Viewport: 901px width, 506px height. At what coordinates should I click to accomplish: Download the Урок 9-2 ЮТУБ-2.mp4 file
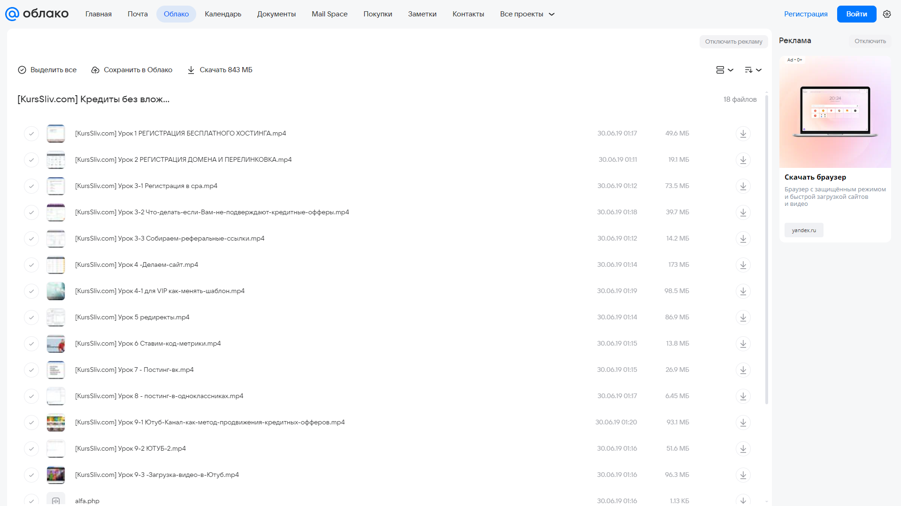point(743,449)
